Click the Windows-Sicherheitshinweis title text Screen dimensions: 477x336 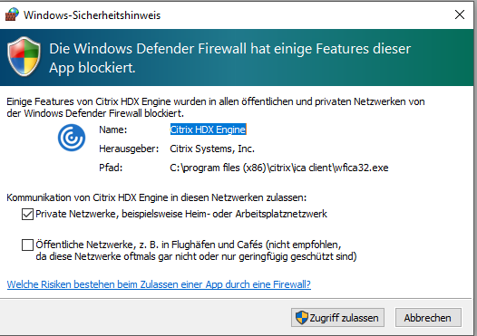92,15
